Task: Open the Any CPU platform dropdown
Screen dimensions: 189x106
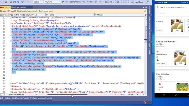Action: (52, 2)
